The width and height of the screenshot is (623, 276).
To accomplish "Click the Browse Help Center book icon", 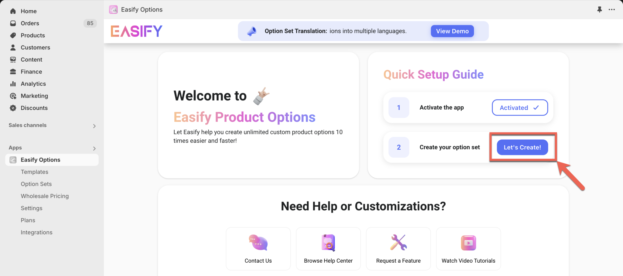I will coord(328,243).
